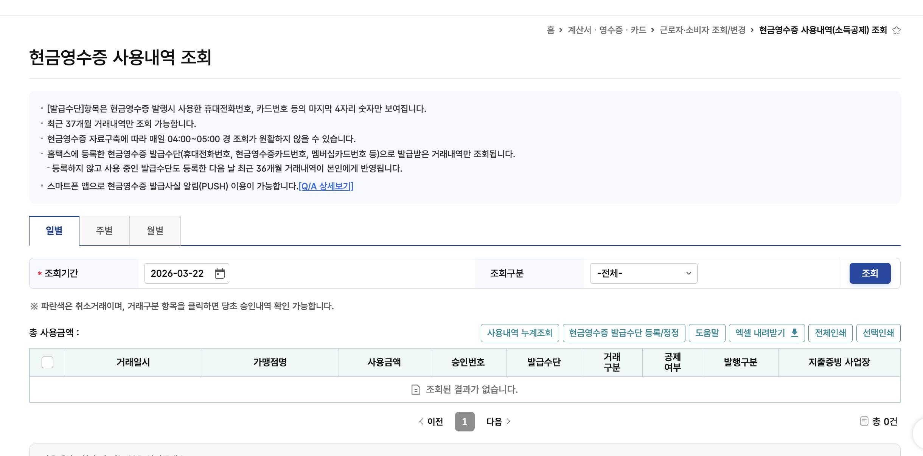923x456 pixels.
Task: Click the total count document icon
Action: (x=864, y=421)
